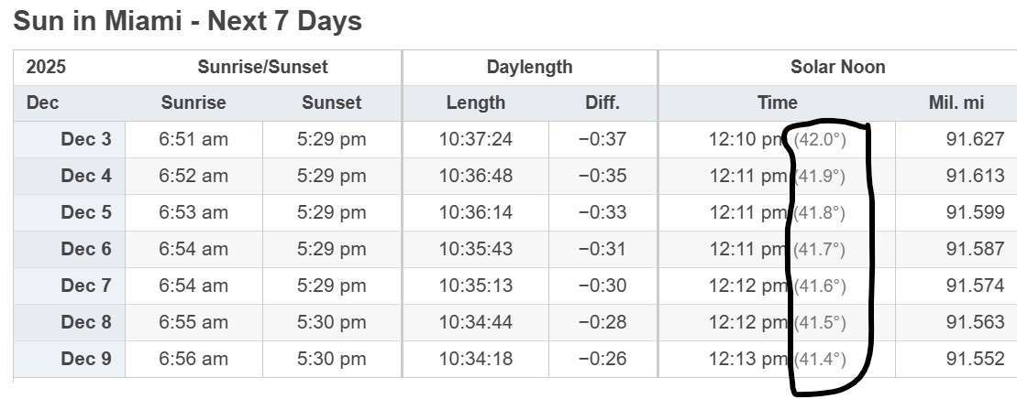Click the 5:30 pm sunset on Dec 8
This screenshot has height=399, width=1017.
(331, 322)
